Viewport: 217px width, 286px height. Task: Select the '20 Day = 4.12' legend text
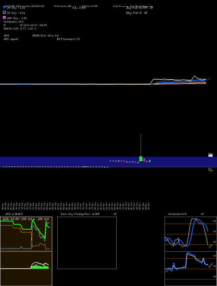[x=16, y=8]
